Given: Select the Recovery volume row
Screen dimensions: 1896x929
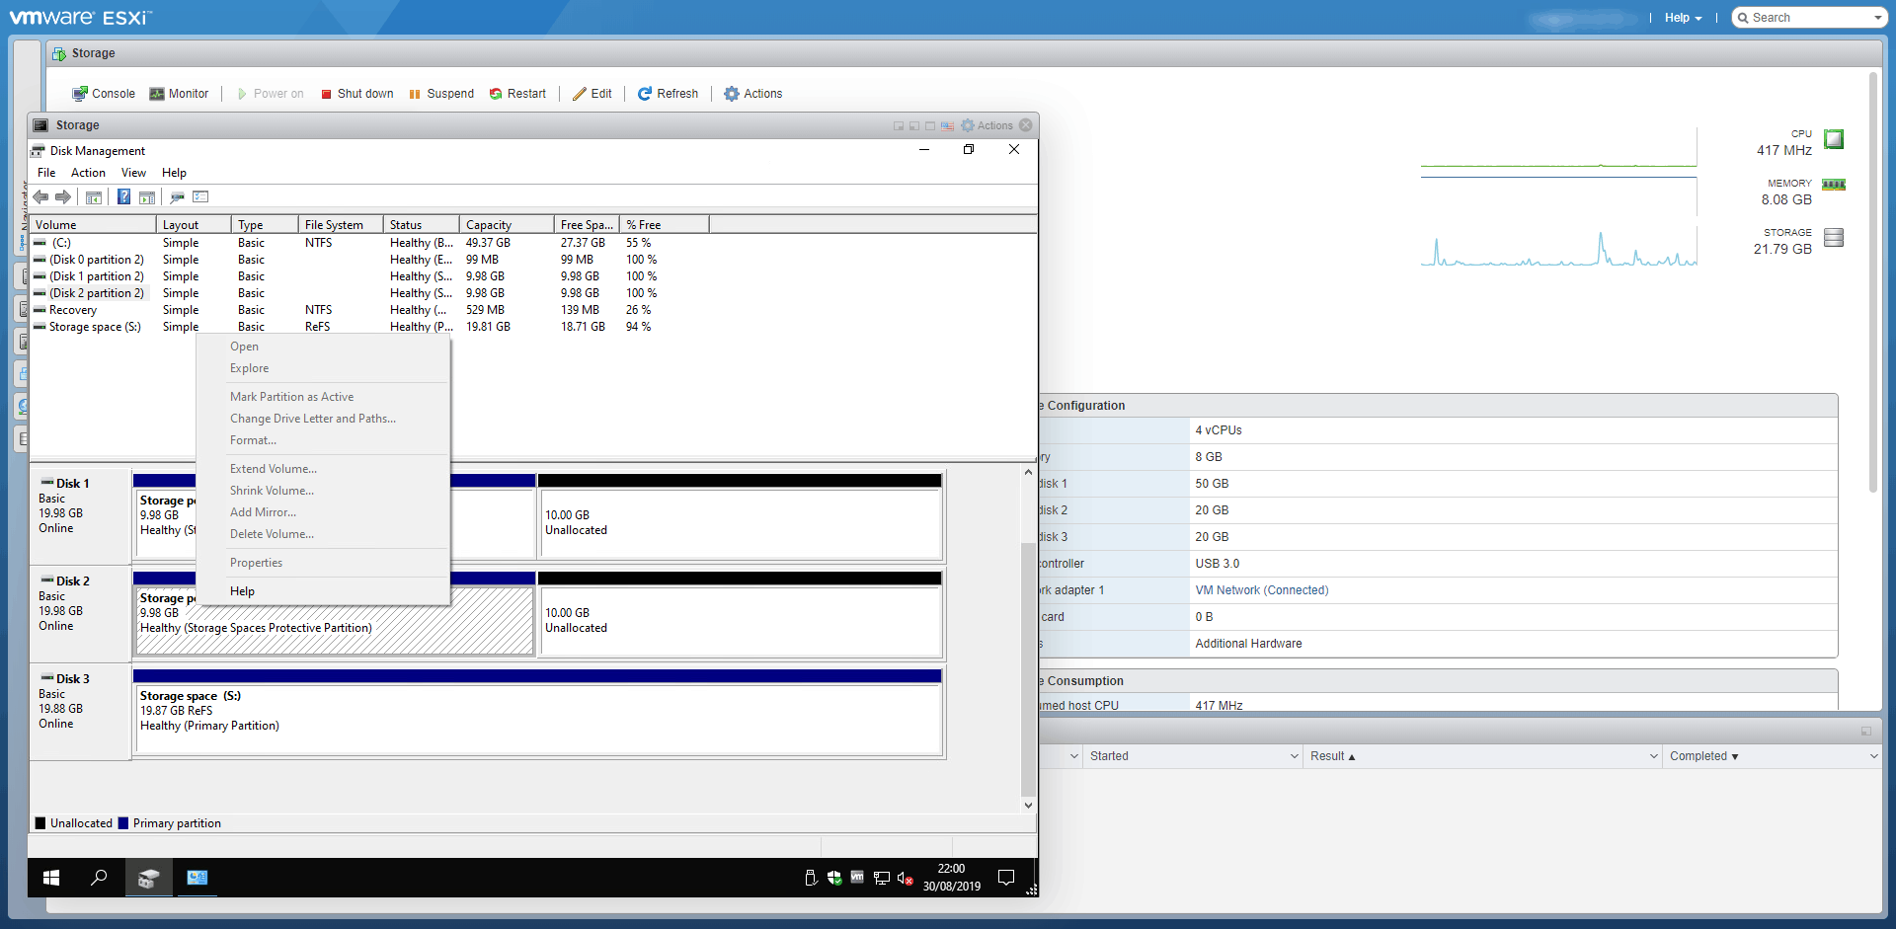Looking at the screenshot, I should click(x=73, y=310).
